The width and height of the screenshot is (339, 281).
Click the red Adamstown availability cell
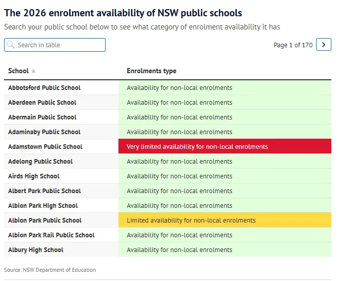coord(224,147)
